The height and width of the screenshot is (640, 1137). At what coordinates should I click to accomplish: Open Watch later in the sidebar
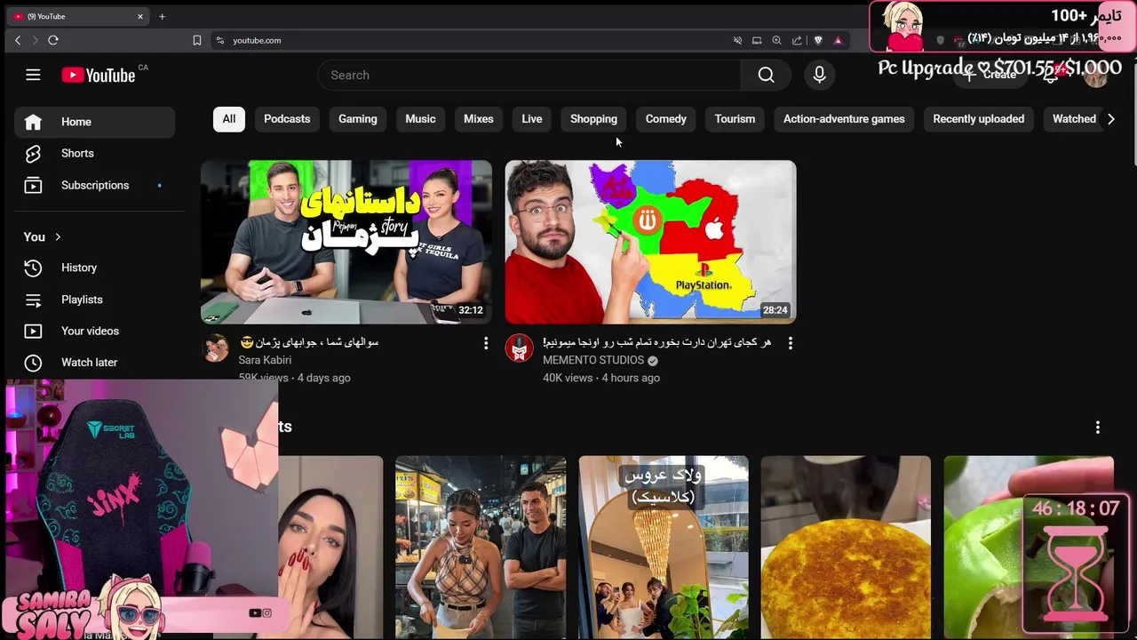[94, 362]
